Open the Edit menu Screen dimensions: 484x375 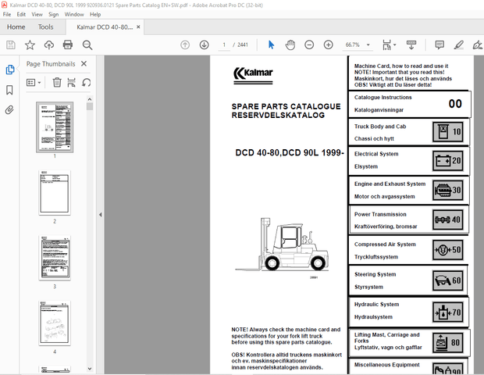tap(21, 15)
